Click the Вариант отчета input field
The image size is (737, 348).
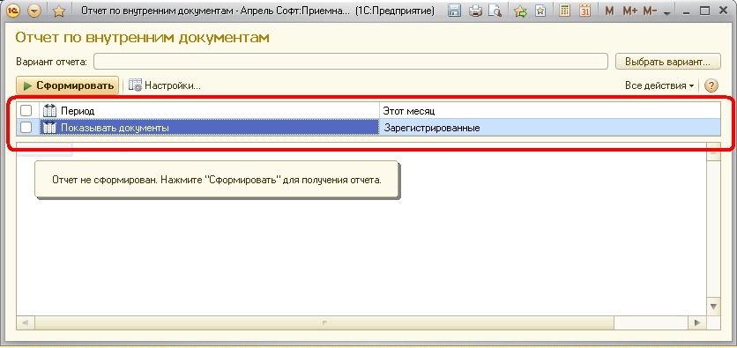coord(351,62)
